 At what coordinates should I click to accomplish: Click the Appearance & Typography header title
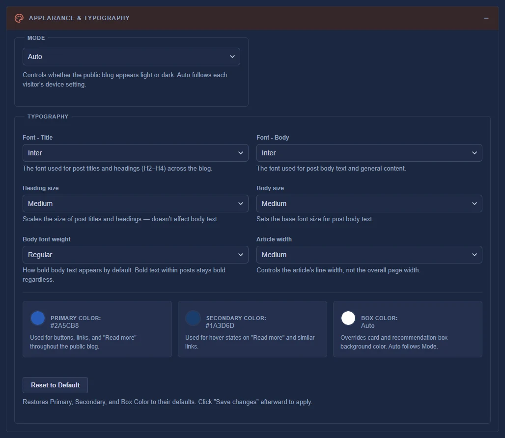(x=79, y=18)
